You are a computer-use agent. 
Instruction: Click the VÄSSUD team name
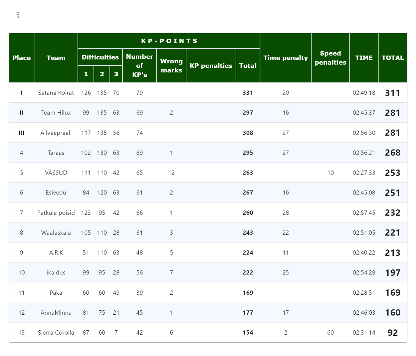click(x=56, y=173)
